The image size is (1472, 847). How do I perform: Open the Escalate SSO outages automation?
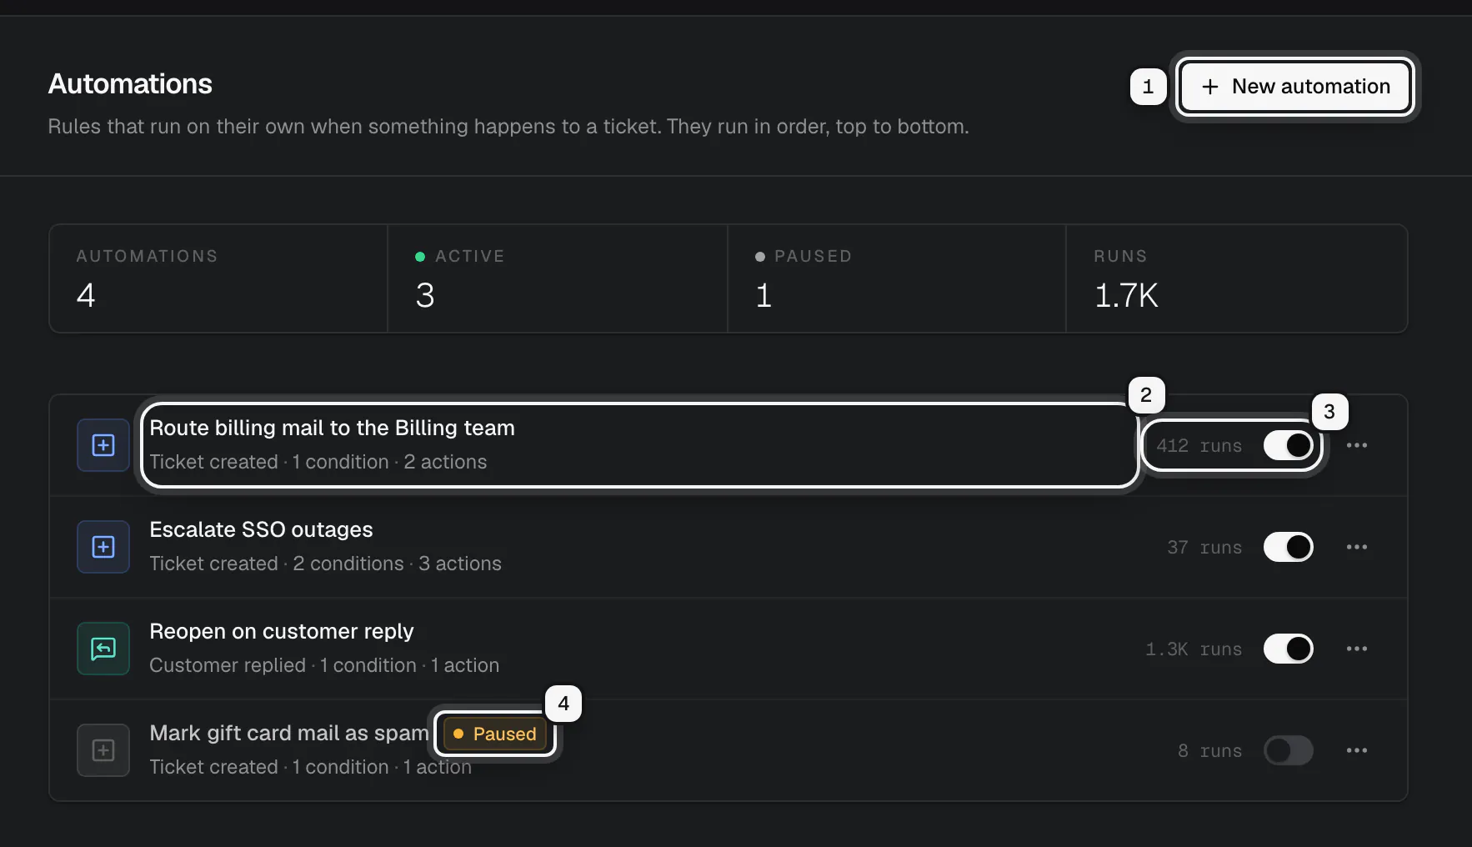point(325,547)
